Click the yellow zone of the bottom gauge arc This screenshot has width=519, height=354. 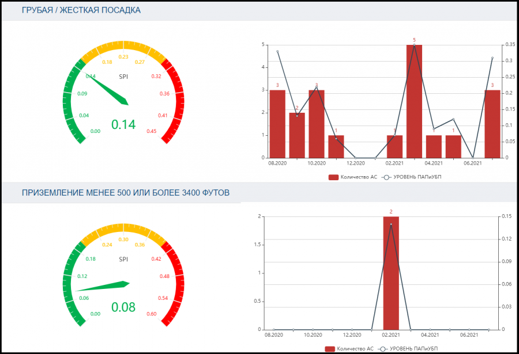[123, 228]
